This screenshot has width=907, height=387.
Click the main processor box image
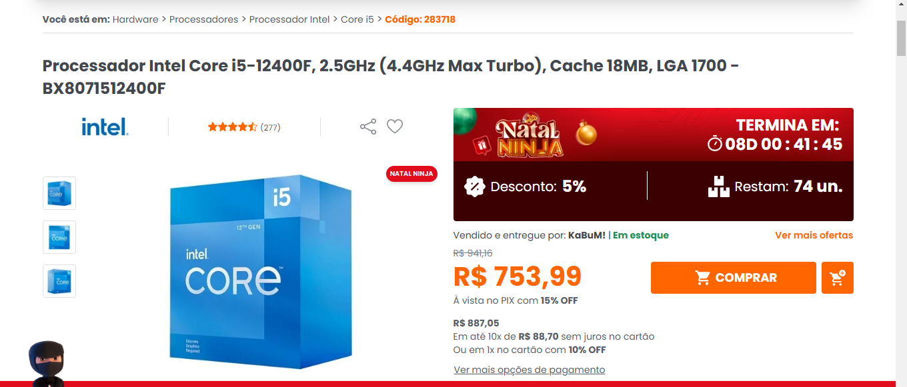click(260, 272)
